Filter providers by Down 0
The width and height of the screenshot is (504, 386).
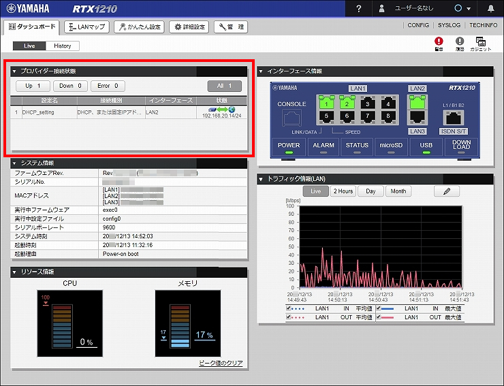(70, 86)
